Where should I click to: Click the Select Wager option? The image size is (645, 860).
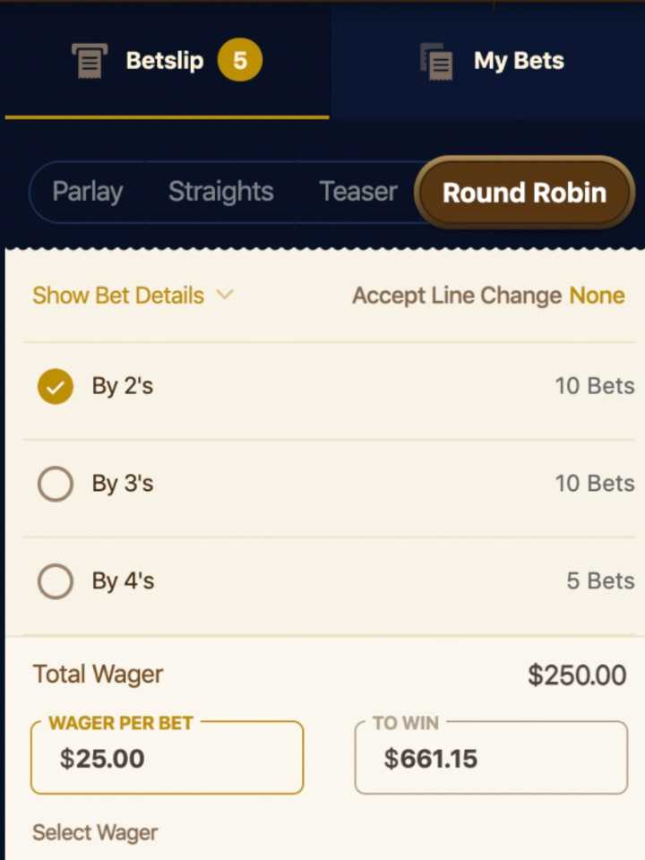click(94, 833)
